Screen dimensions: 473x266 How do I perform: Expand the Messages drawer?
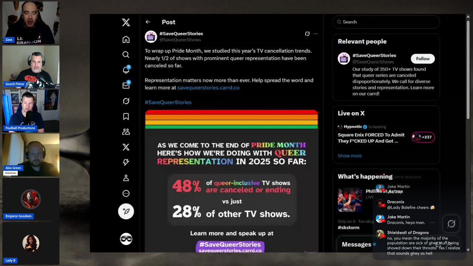click(356, 244)
